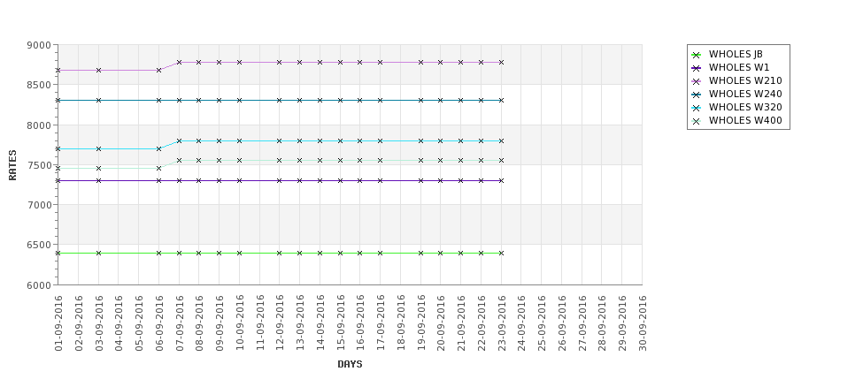Click WHOLES W320 data point on 17-09-2016
Viewport: 863px width, 379px height.
[x=381, y=141]
